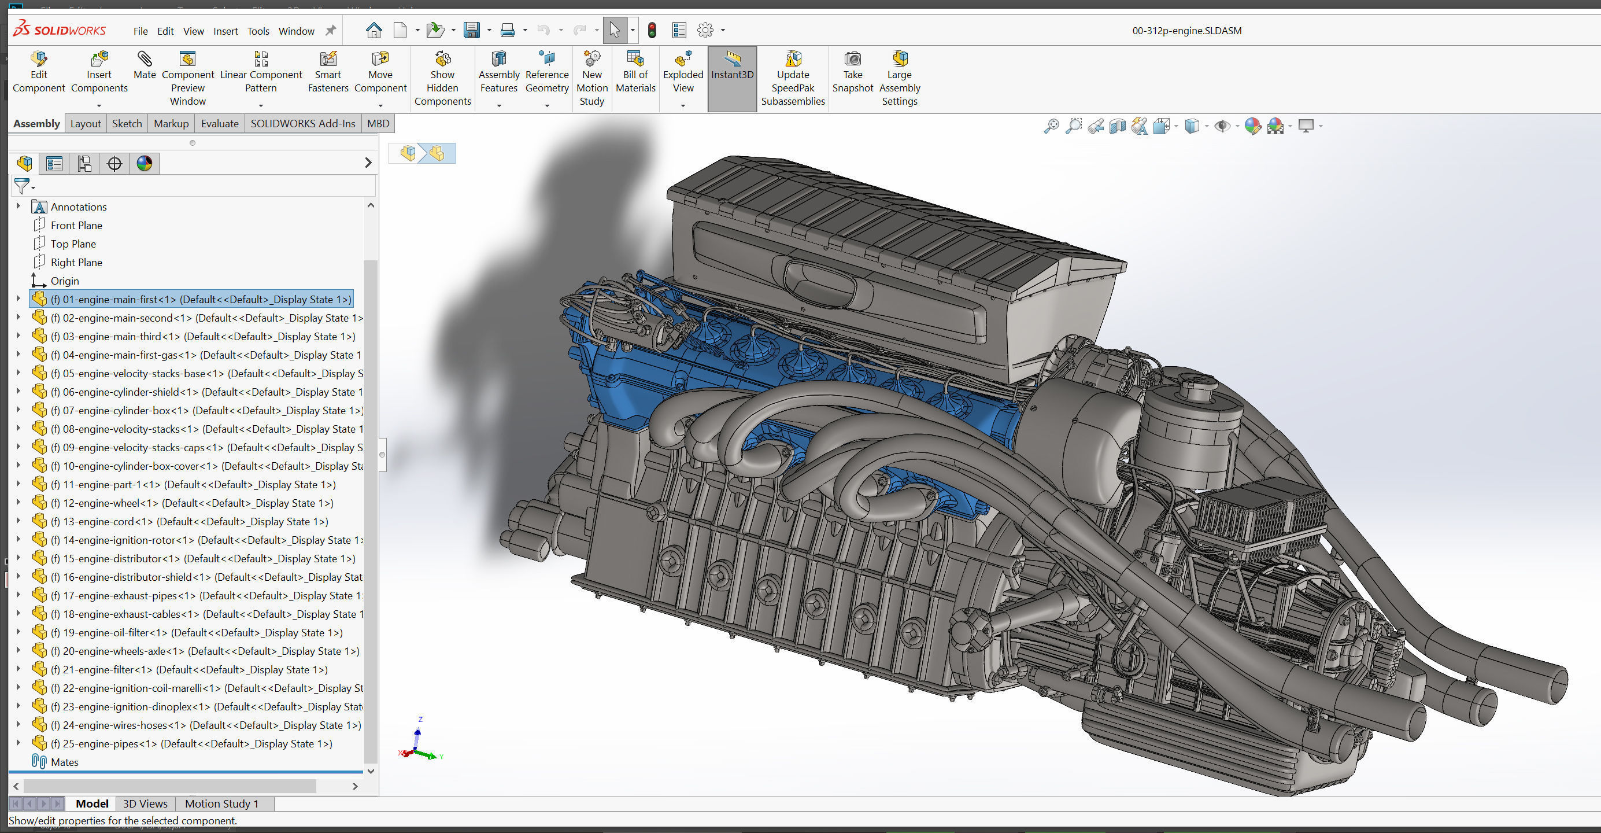Open the PropertyManager tab icon

[x=54, y=164]
